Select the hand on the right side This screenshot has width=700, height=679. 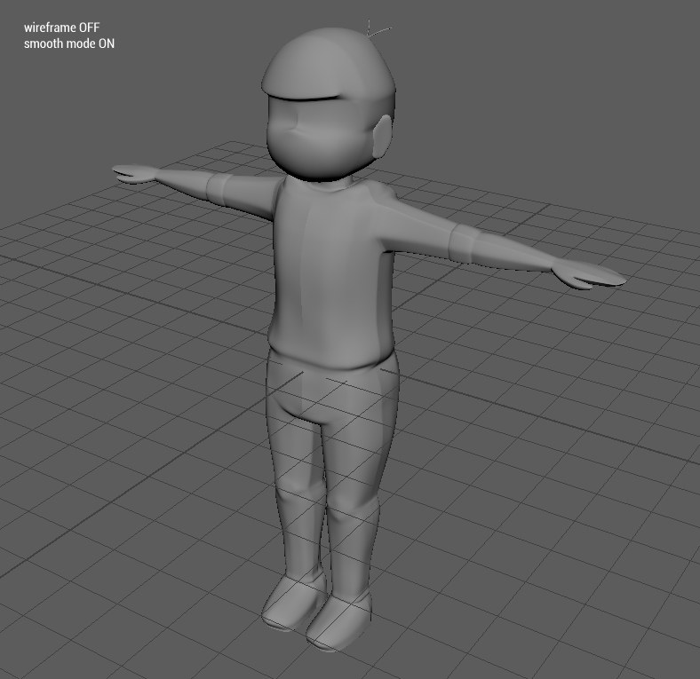[591, 276]
